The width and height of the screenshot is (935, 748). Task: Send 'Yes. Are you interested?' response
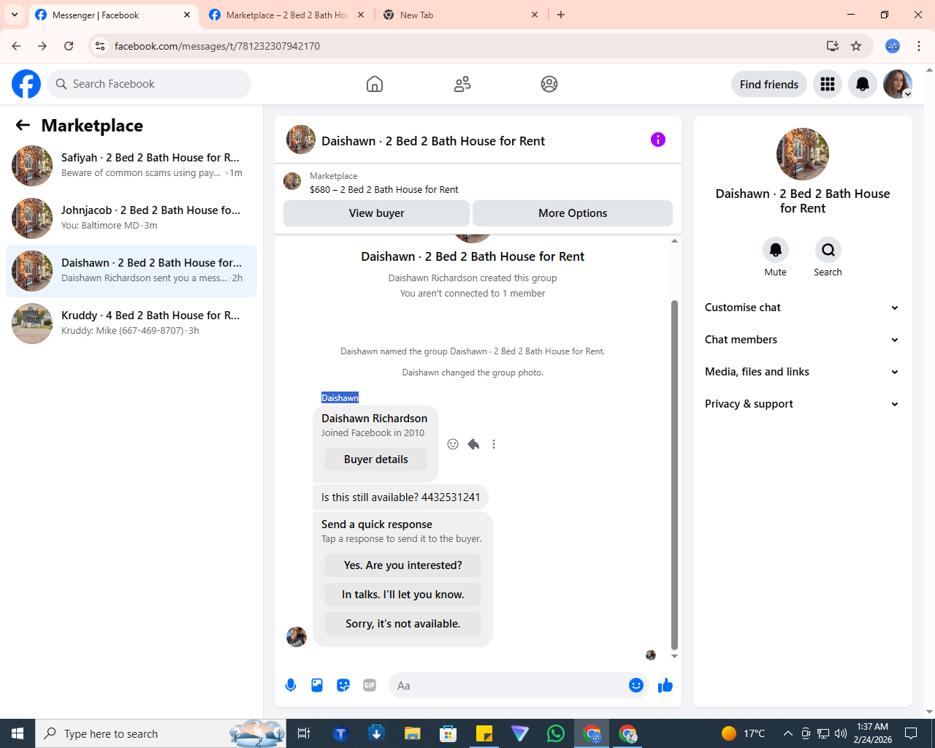pos(403,565)
